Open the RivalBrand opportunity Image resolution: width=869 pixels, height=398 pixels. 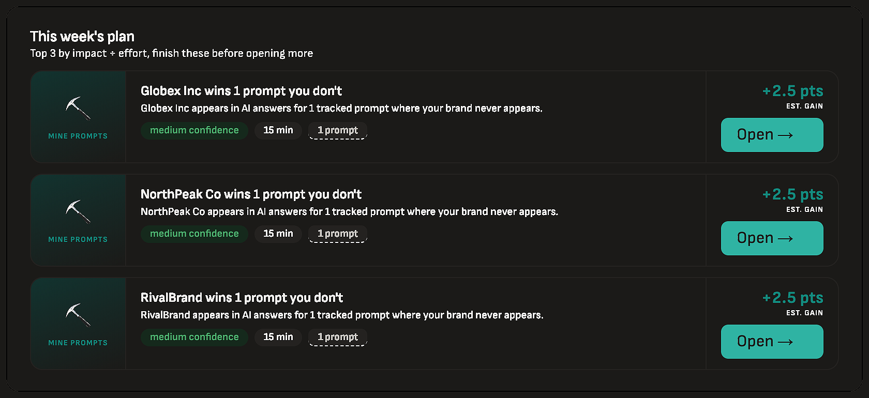[772, 342]
